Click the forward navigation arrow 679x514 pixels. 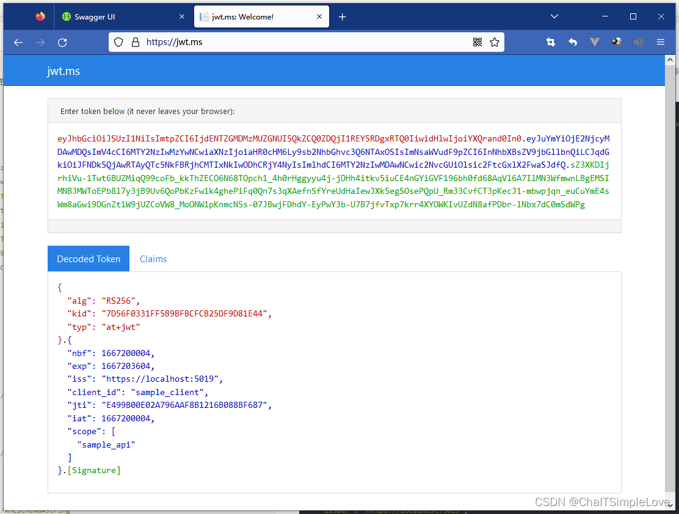[x=40, y=42]
